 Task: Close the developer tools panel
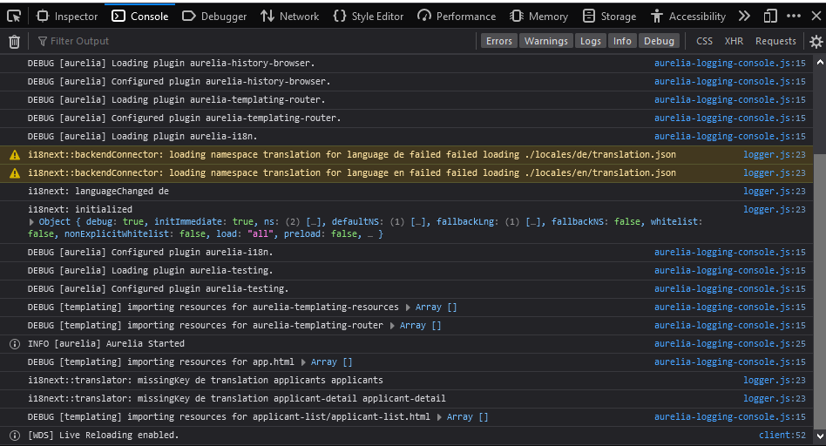(816, 17)
